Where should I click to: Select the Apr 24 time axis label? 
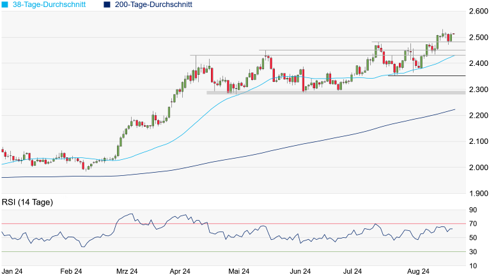182,271
